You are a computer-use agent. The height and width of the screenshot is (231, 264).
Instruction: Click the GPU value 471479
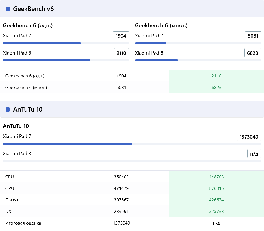121,188
